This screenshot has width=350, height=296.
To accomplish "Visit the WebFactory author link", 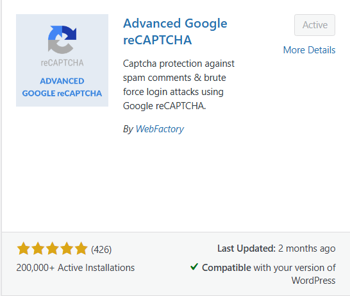I will pos(160,129).
